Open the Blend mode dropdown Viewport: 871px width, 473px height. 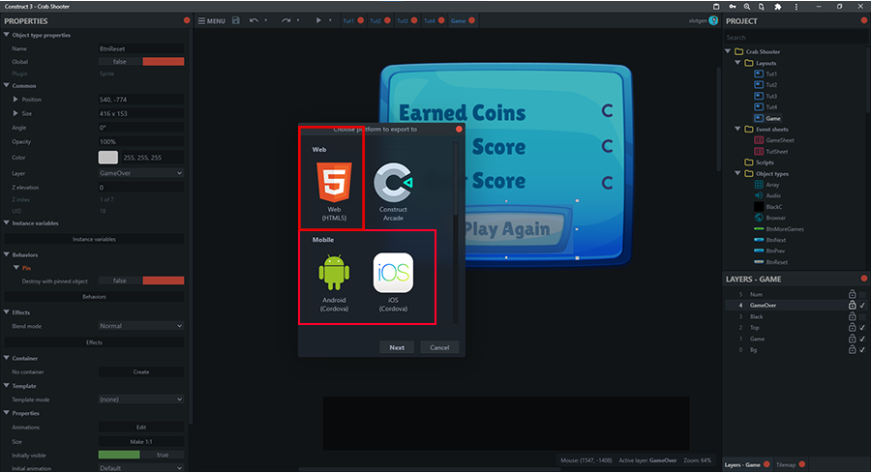(x=141, y=326)
